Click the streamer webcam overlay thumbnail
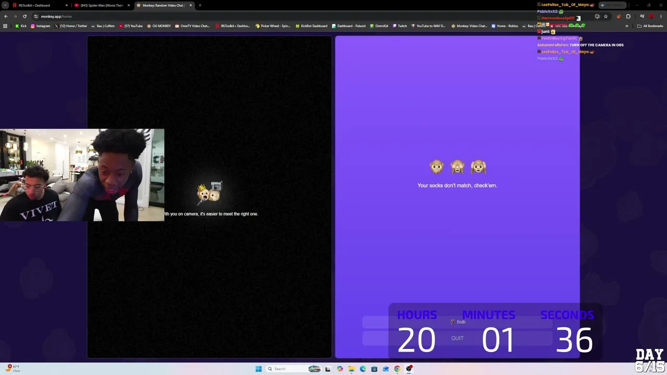Screen dimensions: 667x375 (x=82, y=175)
